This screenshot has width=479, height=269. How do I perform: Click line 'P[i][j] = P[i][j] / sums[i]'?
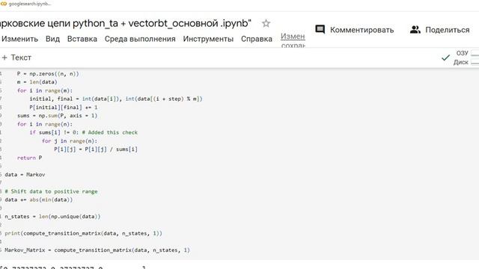pos(96,149)
